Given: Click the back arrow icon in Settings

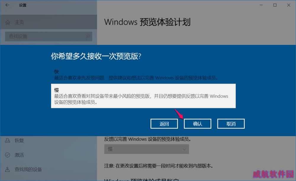Looking at the screenshot, I should (7, 5).
